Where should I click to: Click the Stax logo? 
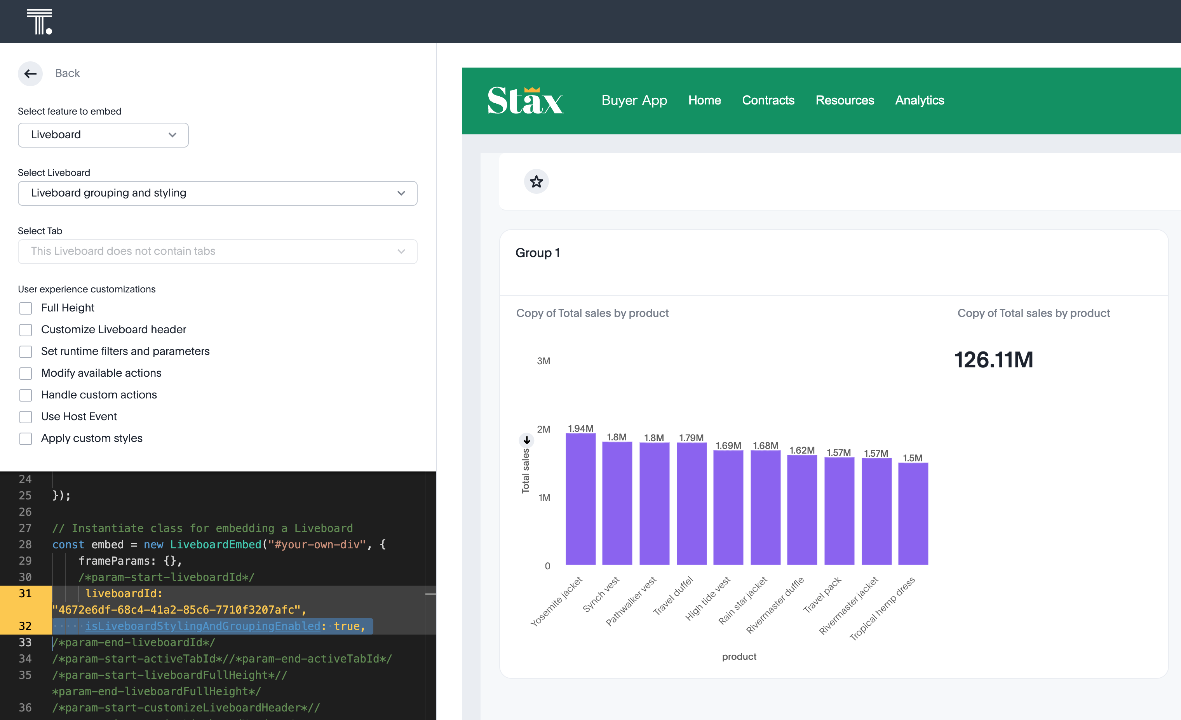tap(525, 101)
